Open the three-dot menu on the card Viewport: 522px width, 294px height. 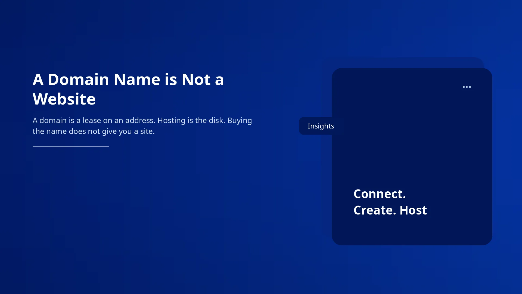[x=467, y=87]
